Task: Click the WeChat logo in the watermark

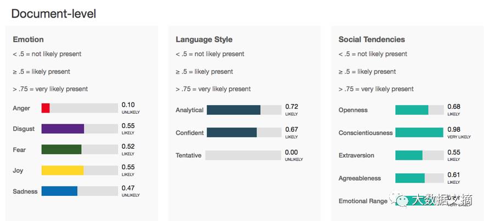Action: tap(400, 200)
